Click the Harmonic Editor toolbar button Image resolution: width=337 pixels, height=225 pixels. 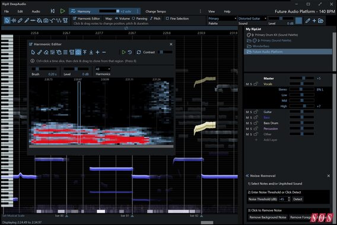87,18
